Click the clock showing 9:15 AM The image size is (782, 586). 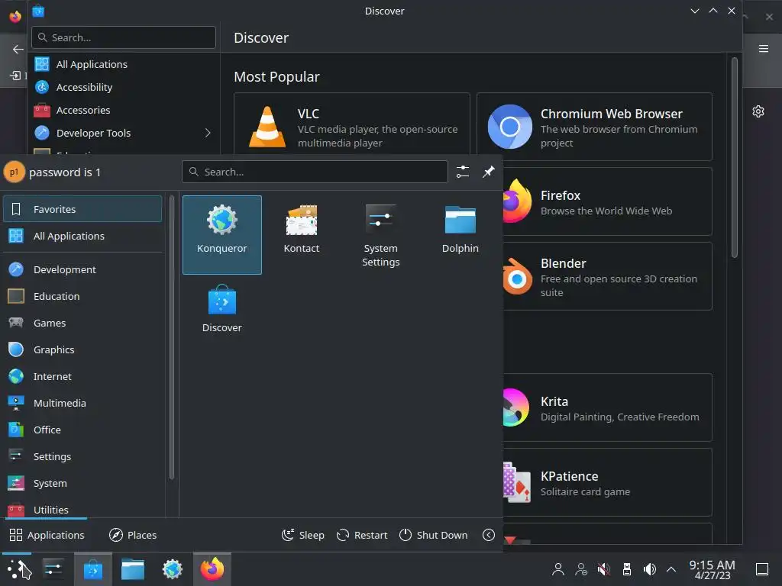tap(713, 569)
